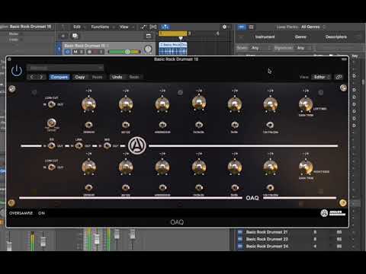Flip first upper-row frequency selector switch
This screenshot has height=274, width=366.
click(88, 125)
